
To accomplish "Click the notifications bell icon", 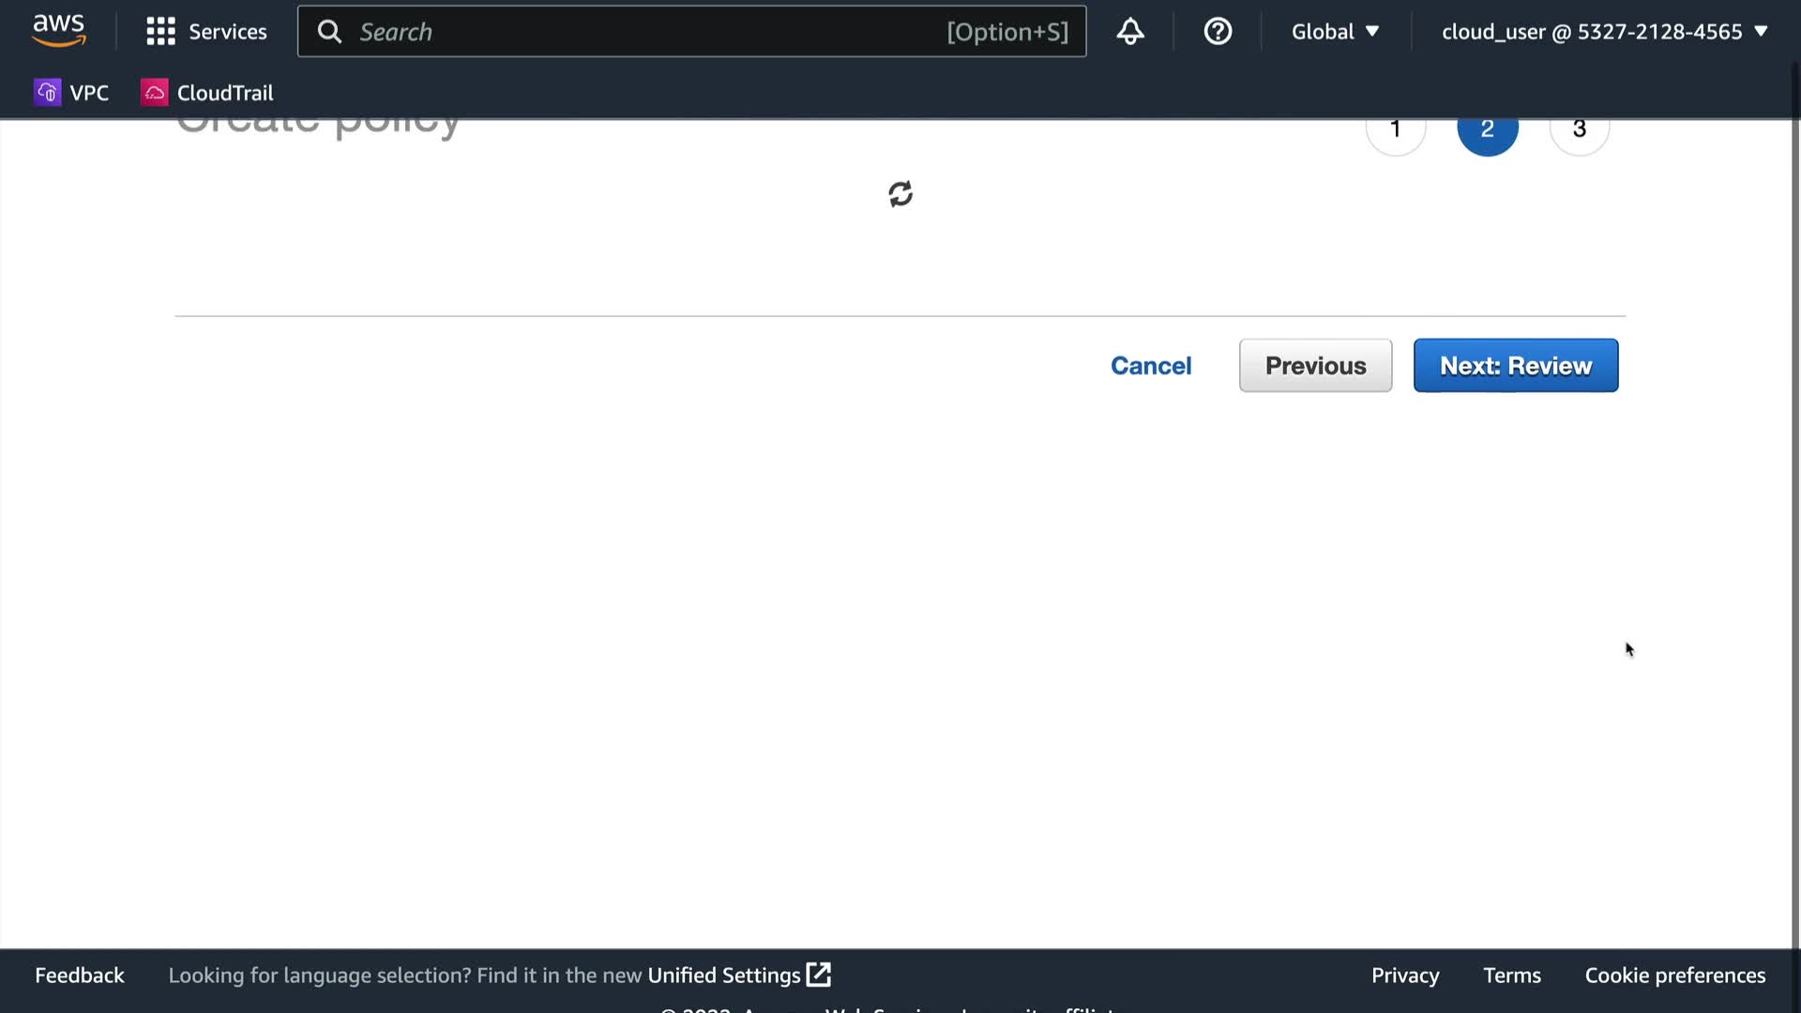I will 1130,32.
